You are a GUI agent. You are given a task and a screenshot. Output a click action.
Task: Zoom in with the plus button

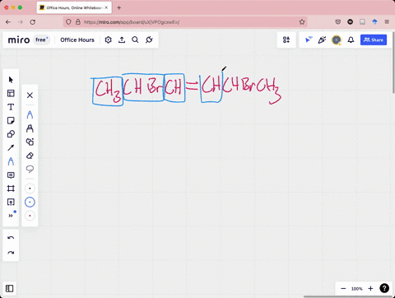pyautogui.click(x=370, y=288)
